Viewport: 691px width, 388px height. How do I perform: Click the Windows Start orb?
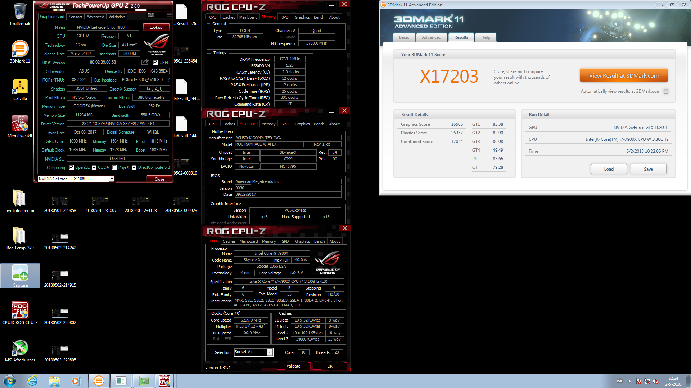[x=10, y=381]
